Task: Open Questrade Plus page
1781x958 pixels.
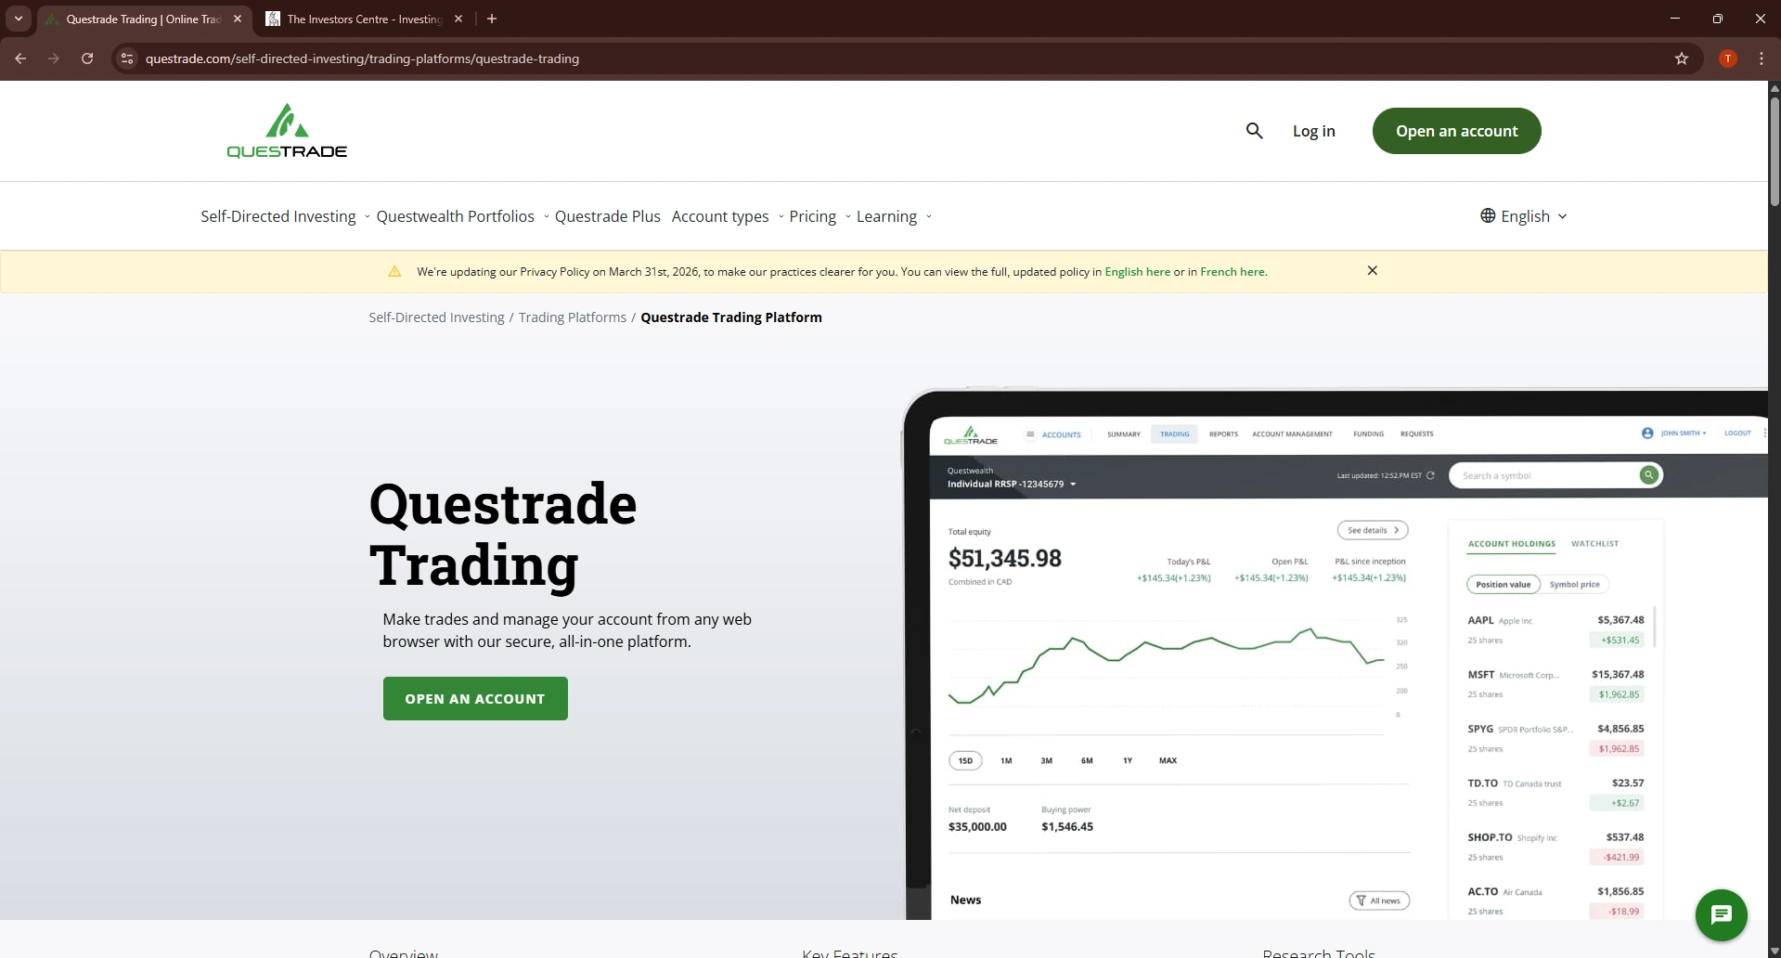Action: coord(607,216)
